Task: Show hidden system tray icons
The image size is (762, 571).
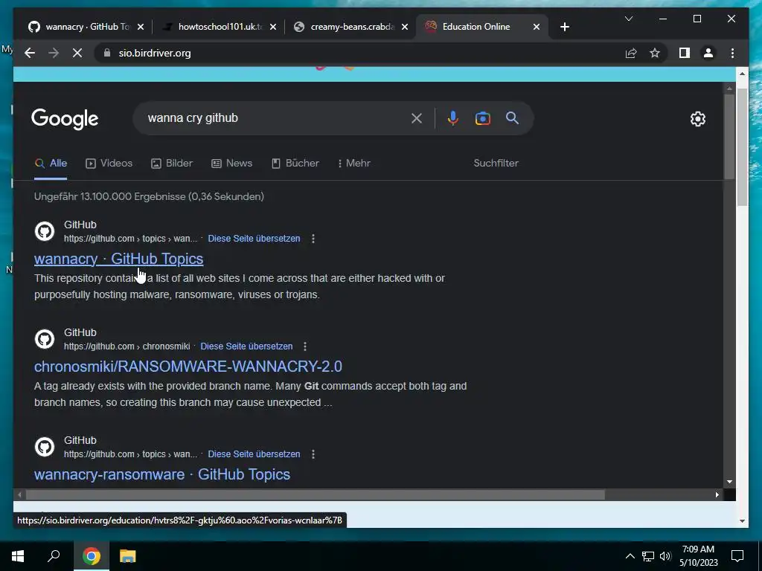Action: click(x=630, y=556)
